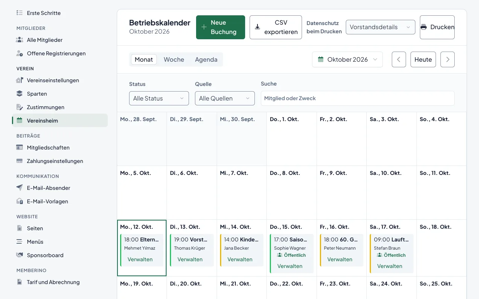Screen dimensions: 479x299
Task: Open the 14:00 Jana Becker booking
Action: (x=242, y=250)
